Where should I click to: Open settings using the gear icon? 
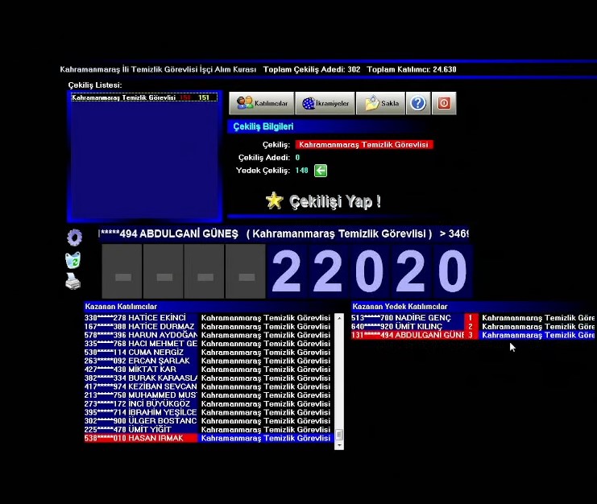tap(74, 238)
